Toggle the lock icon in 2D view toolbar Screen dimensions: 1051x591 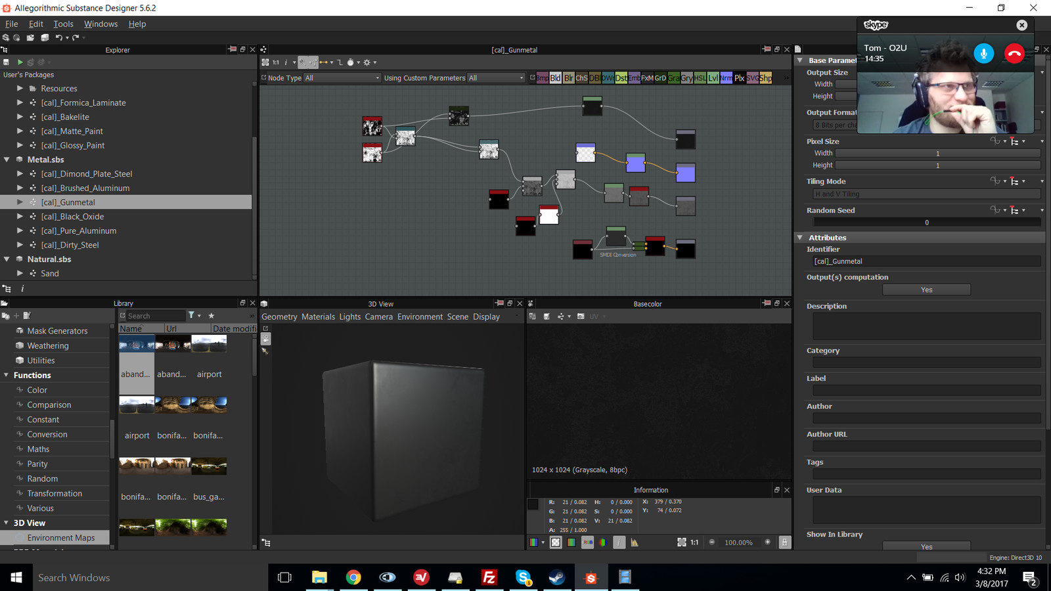click(785, 542)
